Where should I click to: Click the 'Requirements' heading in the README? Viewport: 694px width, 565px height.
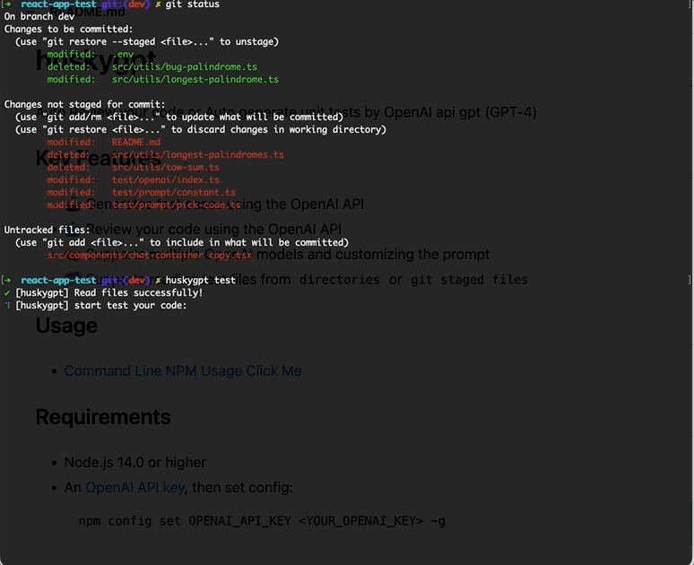103,417
